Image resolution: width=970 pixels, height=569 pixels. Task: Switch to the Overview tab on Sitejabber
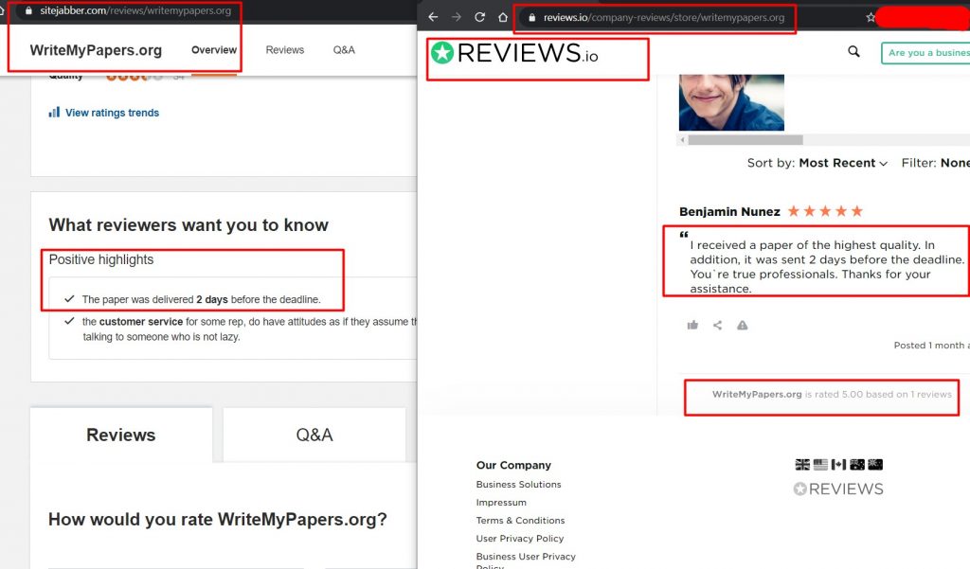point(214,50)
